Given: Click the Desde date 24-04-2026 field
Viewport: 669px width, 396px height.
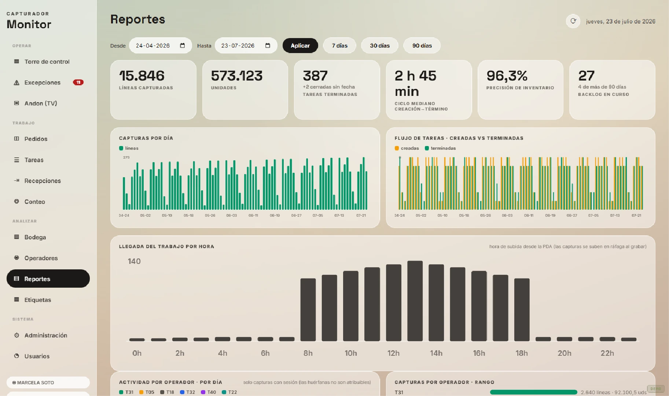Looking at the screenshot, I should (161, 45).
